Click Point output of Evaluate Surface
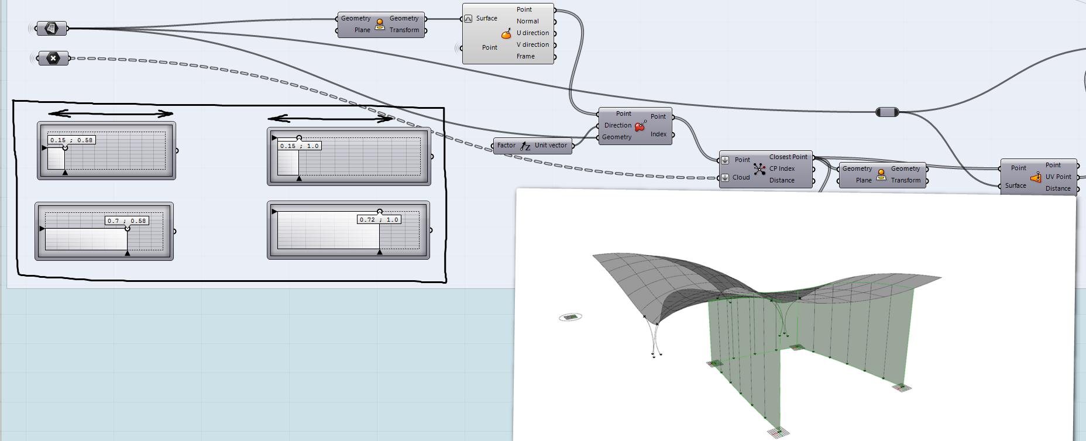Screen dimensions: 1086x441 524,10
